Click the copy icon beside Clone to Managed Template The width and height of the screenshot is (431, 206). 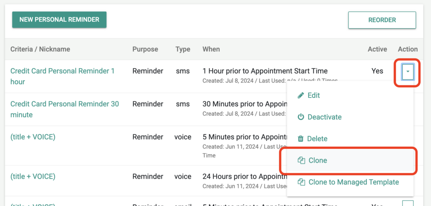click(x=301, y=182)
